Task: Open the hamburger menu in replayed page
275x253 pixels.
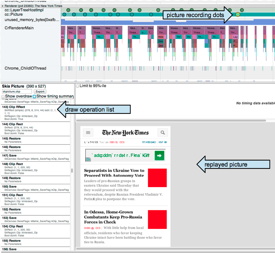Action: (x=88, y=132)
